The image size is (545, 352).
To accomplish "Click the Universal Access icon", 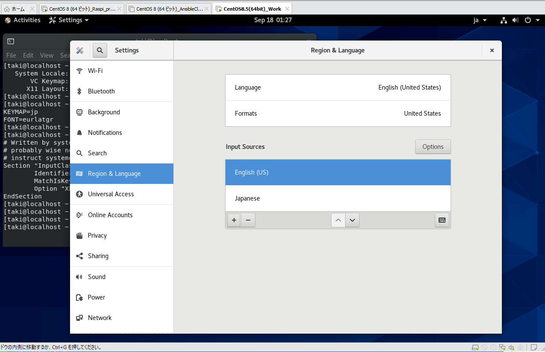I will 79,194.
